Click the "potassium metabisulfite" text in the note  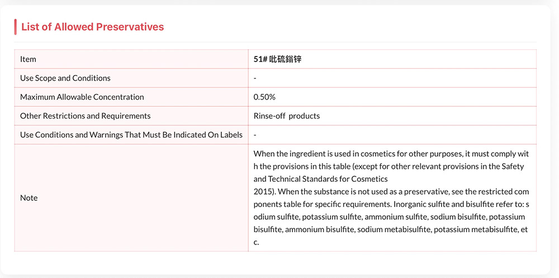475,229
